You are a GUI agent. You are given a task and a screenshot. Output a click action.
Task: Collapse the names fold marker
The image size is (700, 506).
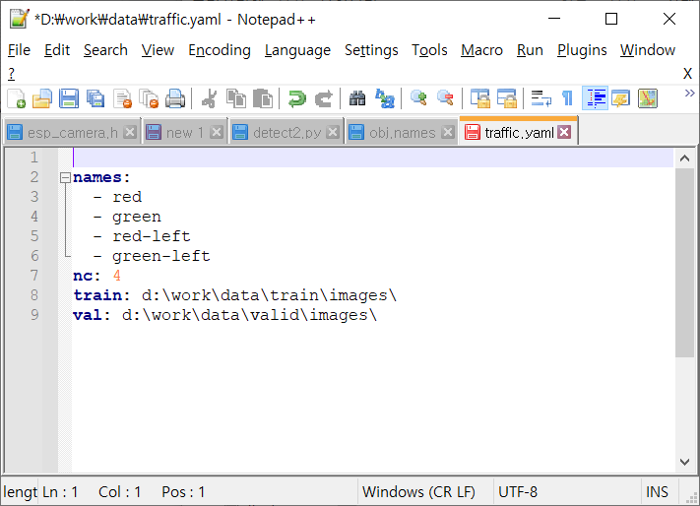coord(65,177)
